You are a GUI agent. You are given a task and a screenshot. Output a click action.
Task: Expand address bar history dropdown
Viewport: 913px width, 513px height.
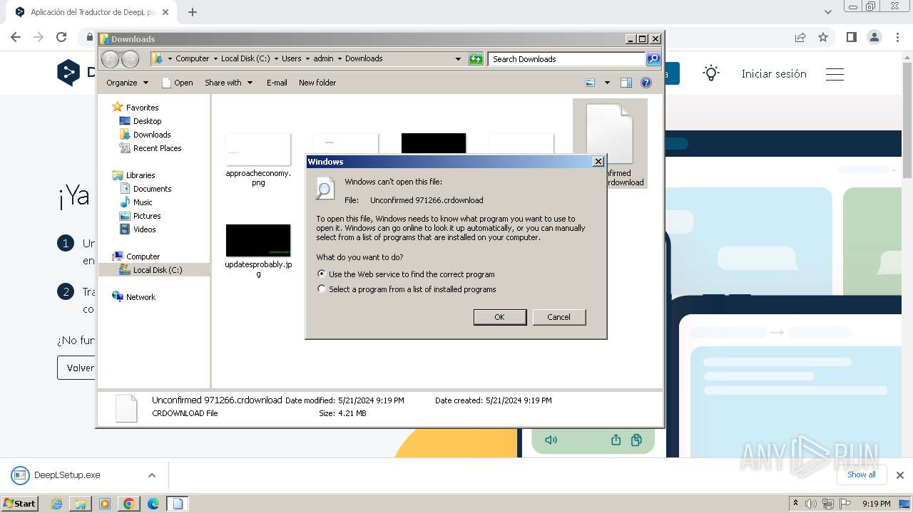point(458,59)
